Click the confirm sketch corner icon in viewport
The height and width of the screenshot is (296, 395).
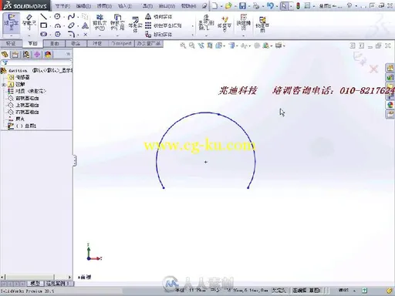coord(360,58)
